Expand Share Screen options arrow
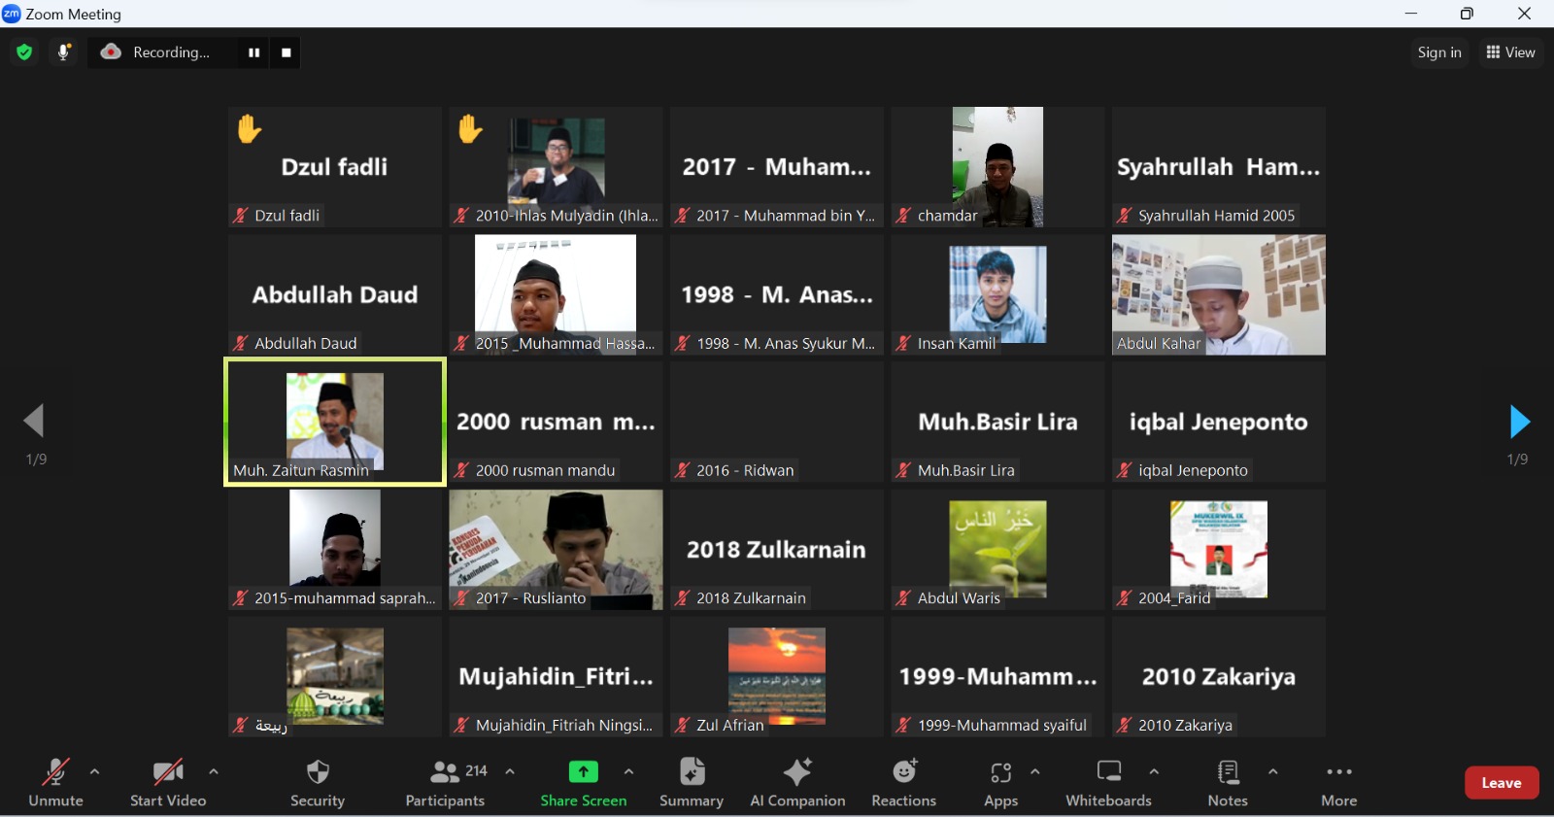1554x817 pixels. click(628, 772)
